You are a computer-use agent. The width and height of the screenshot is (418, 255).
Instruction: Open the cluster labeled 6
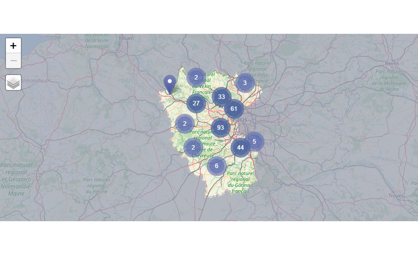216,166
